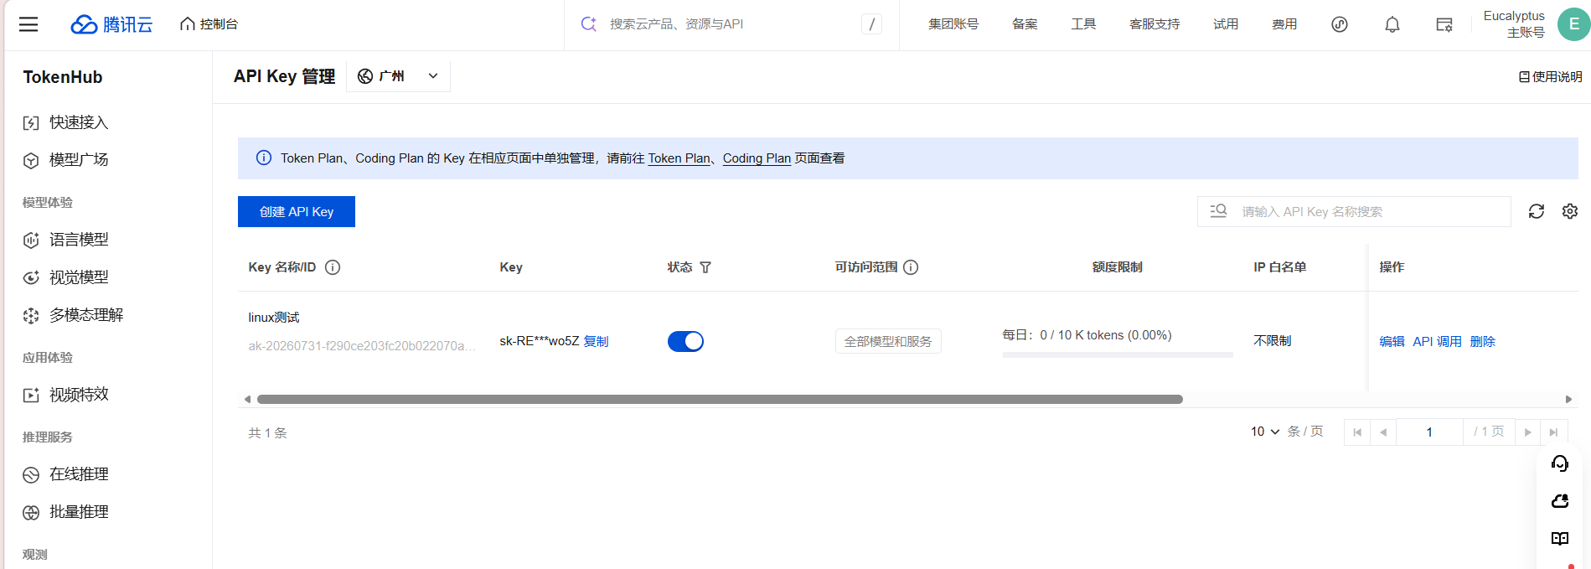Image resolution: width=1591 pixels, height=569 pixels.
Task: Open the 客服支持 menu
Action: [x=1155, y=24]
